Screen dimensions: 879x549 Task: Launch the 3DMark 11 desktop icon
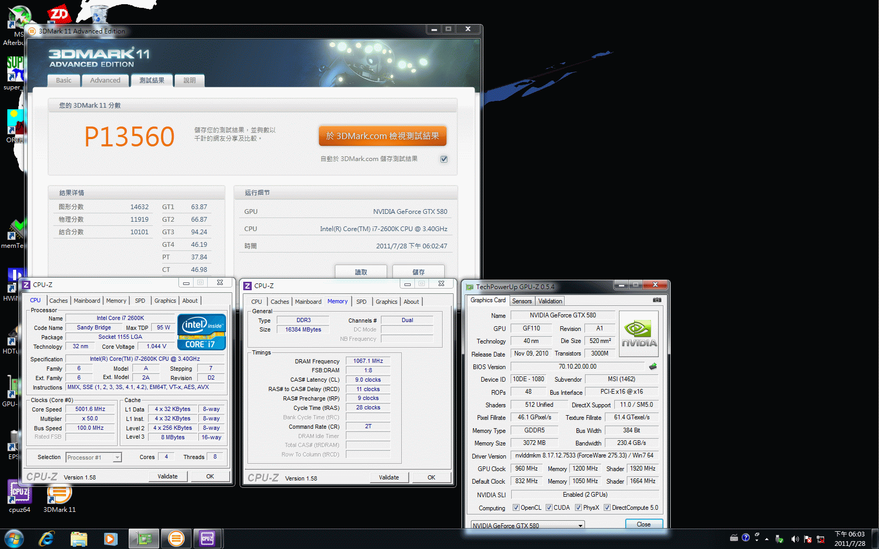coord(59,497)
